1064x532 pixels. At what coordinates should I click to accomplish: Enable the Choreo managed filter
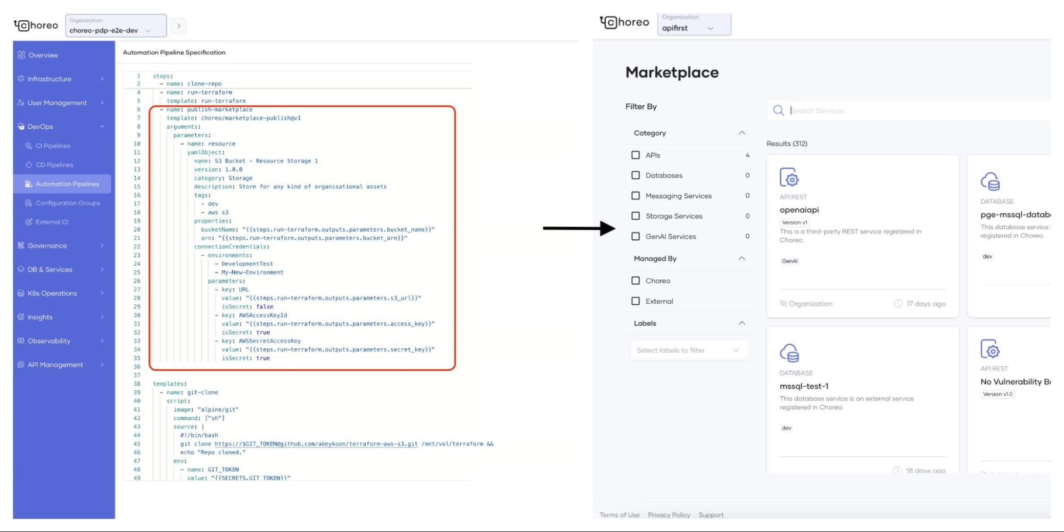coord(636,280)
